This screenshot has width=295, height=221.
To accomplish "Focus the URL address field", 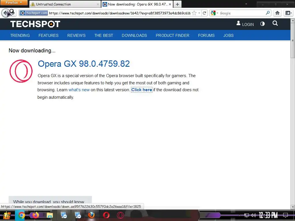I will click(x=120, y=13).
